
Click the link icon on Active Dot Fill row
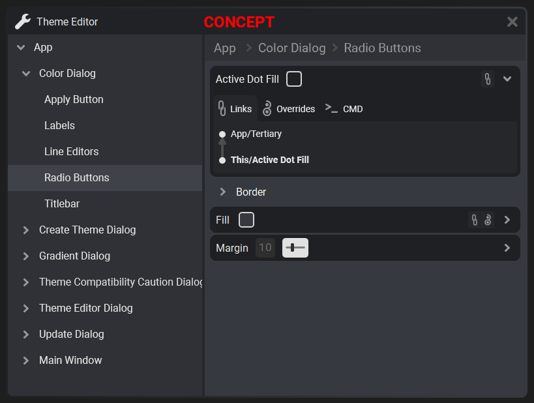pyautogui.click(x=488, y=79)
